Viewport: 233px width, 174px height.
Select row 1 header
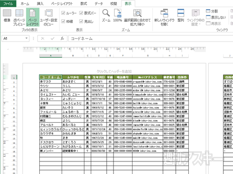(x=14, y=77)
